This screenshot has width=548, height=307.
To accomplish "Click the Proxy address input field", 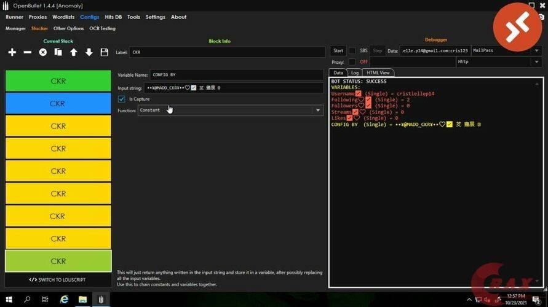I will 413,62.
